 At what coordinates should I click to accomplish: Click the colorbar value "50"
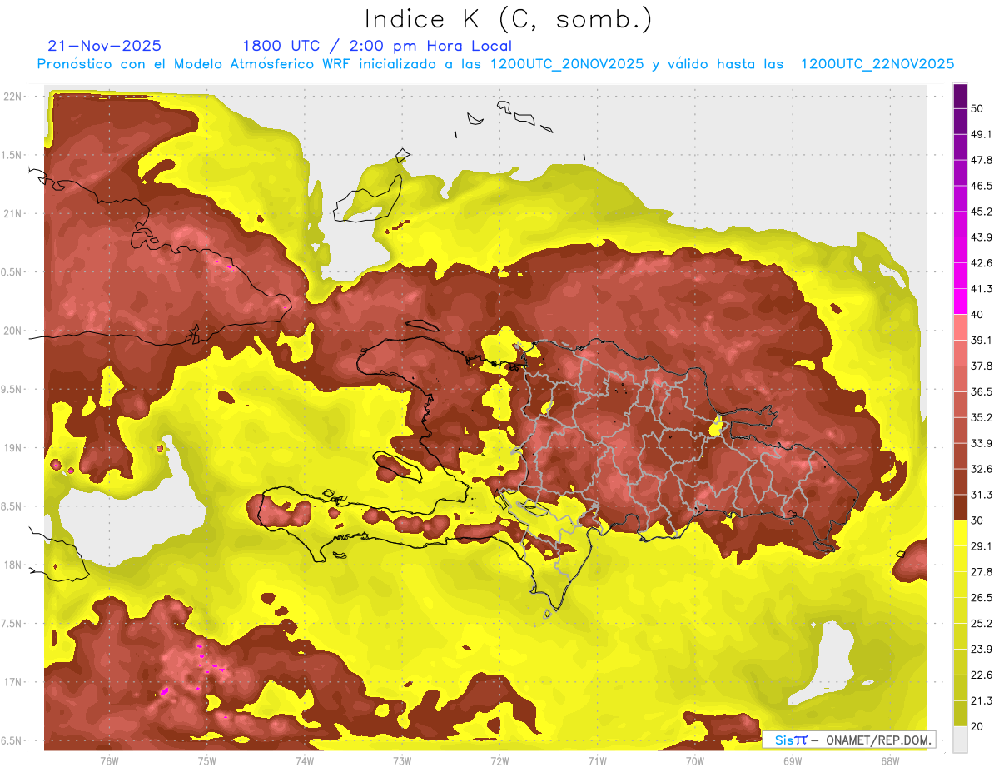978,108
